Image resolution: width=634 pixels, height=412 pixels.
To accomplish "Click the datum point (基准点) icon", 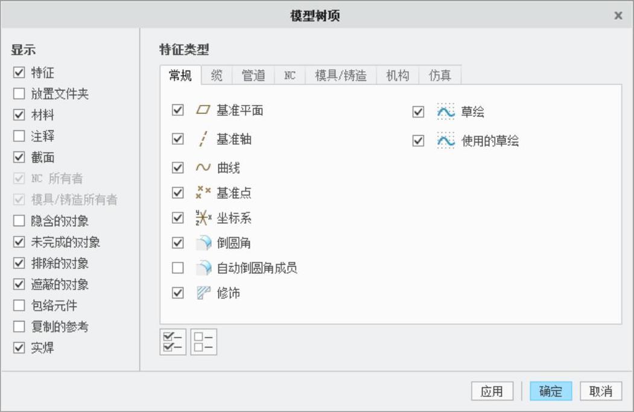I will pyautogui.click(x=203, y=193).
